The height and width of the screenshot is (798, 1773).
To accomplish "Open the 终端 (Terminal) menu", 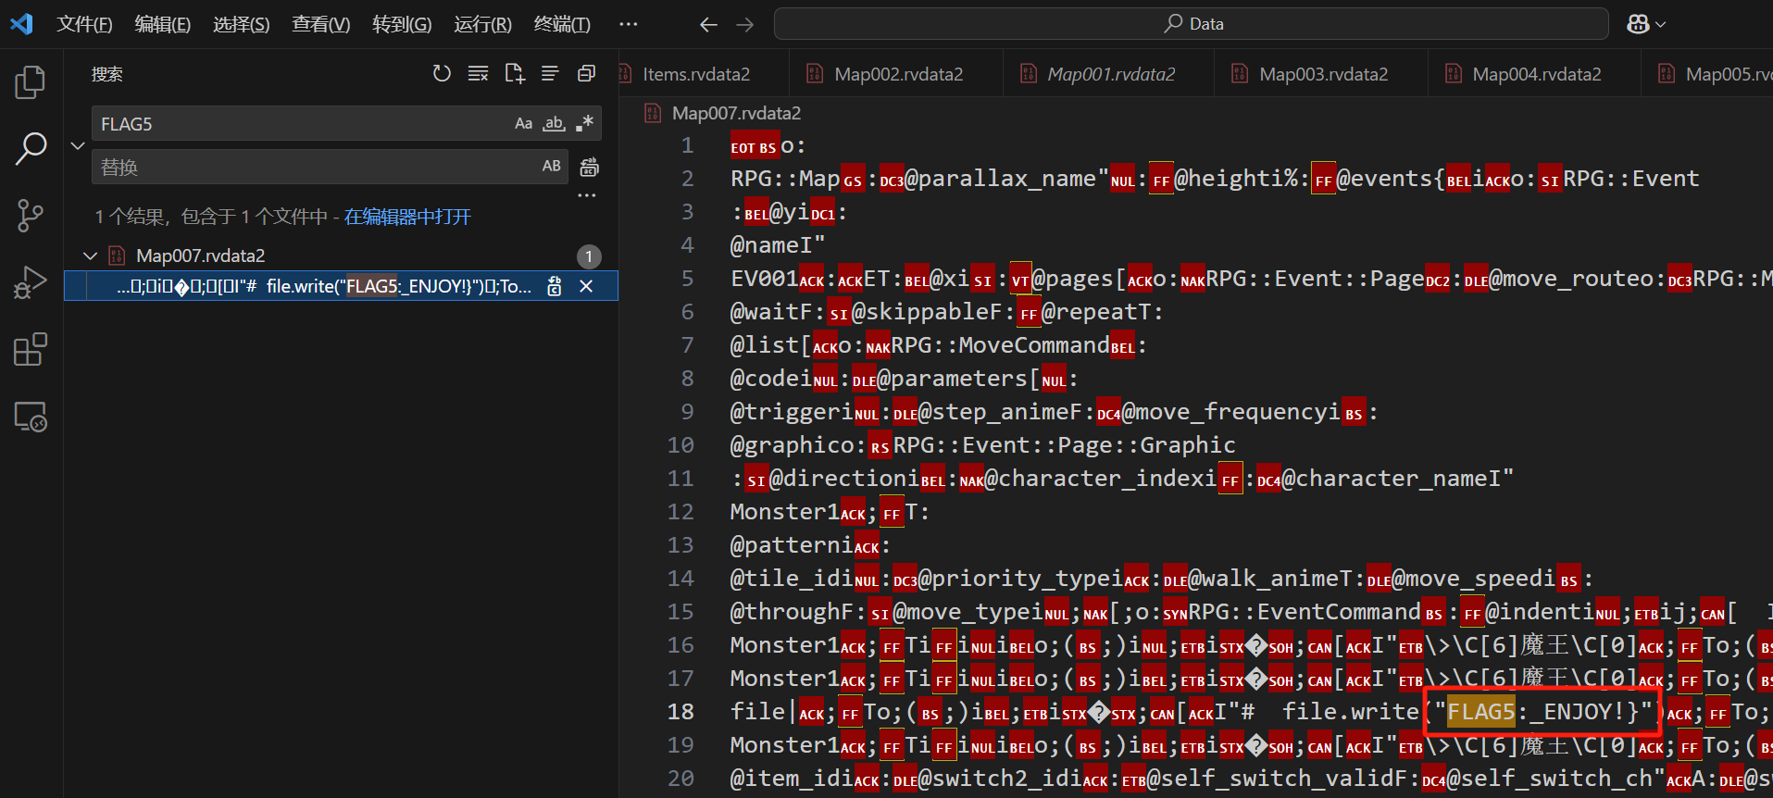I will [x=561, y=24].
